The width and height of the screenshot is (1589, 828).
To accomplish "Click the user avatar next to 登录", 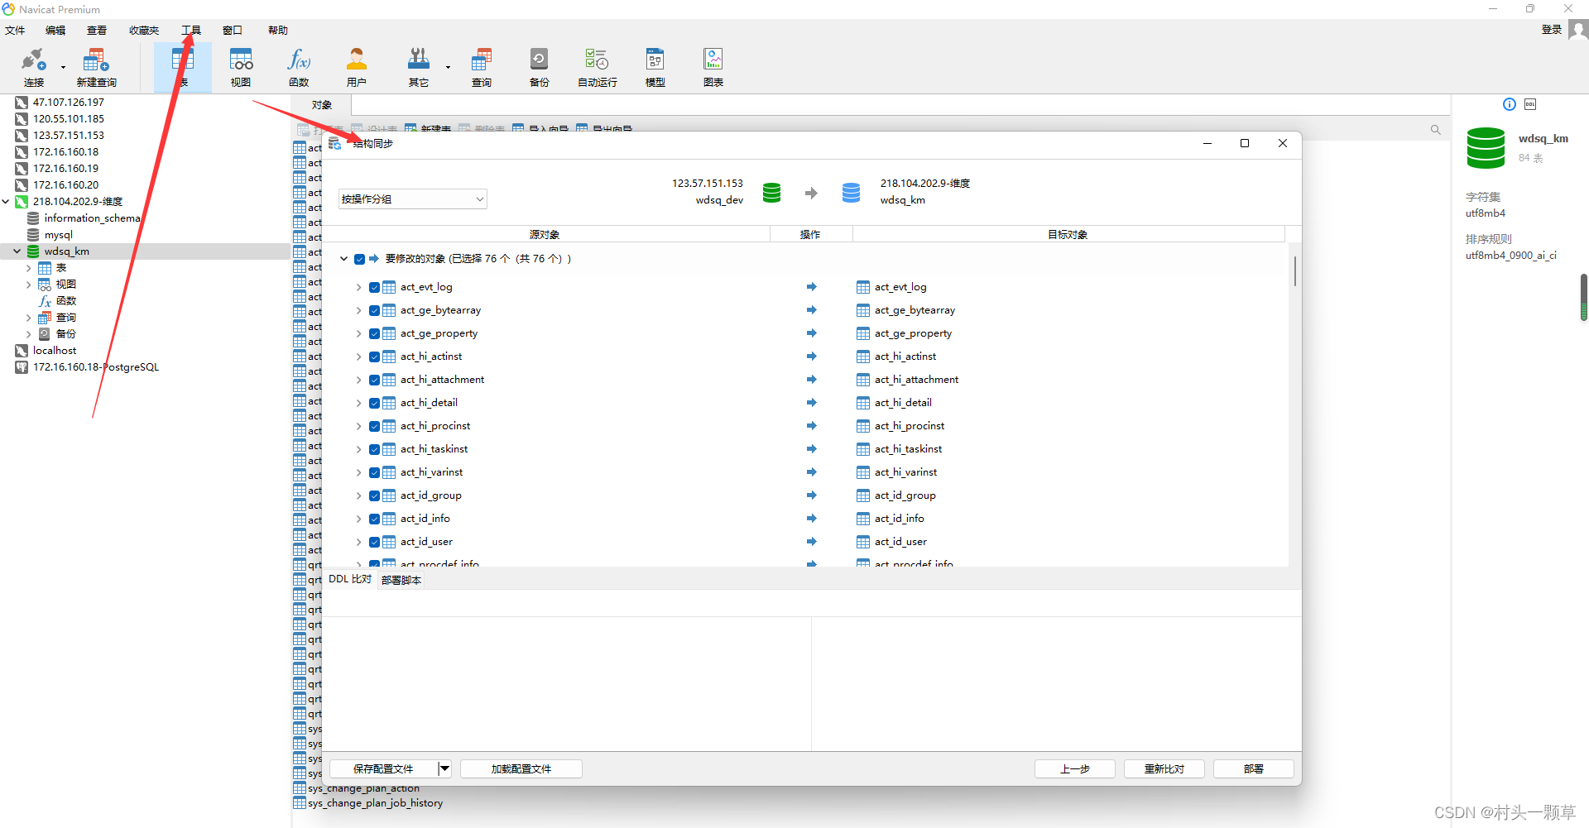I will click(x=1578, y=30).
